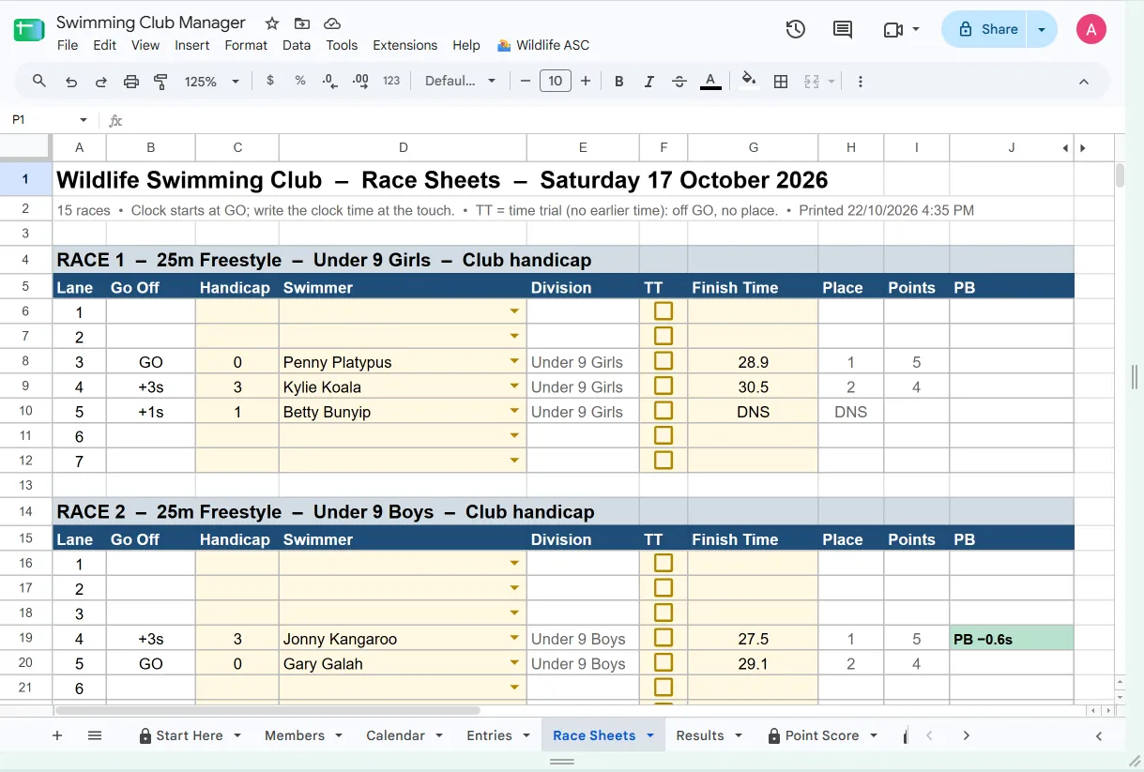This screenshot has width=1144, height=772.
Task: Open the File menu
Action: click(68, 45)
